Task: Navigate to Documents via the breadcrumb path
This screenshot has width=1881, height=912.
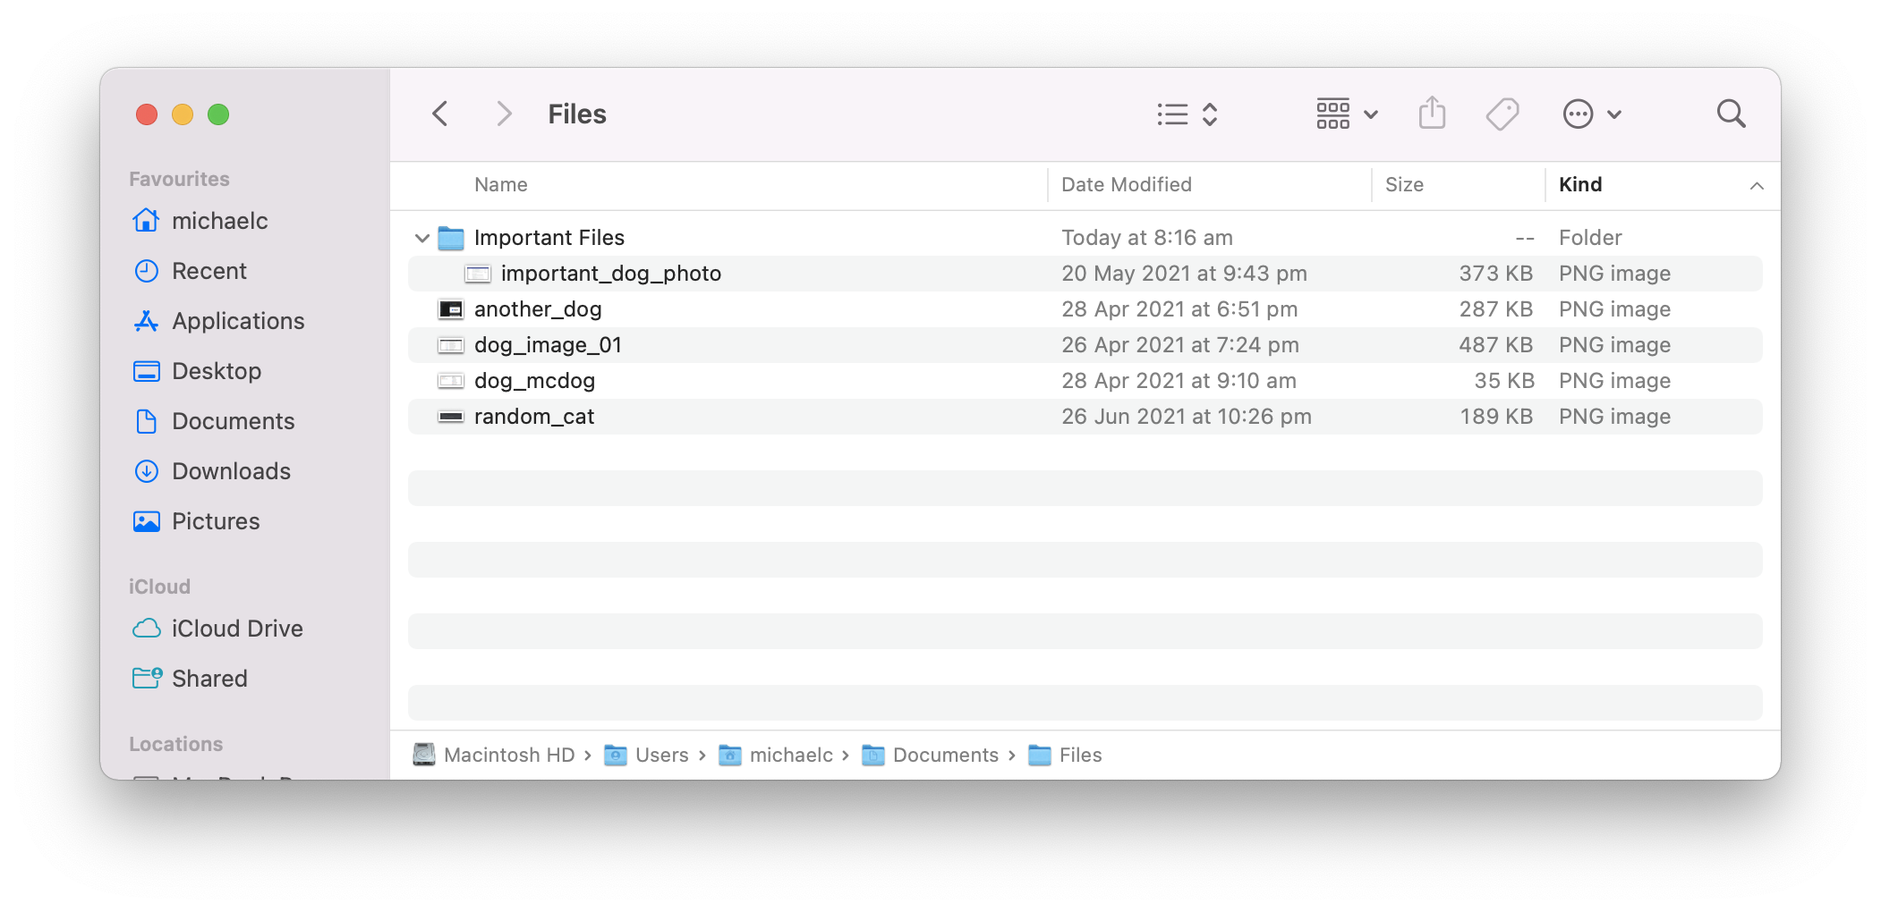Action: click(x=945, y=755)
